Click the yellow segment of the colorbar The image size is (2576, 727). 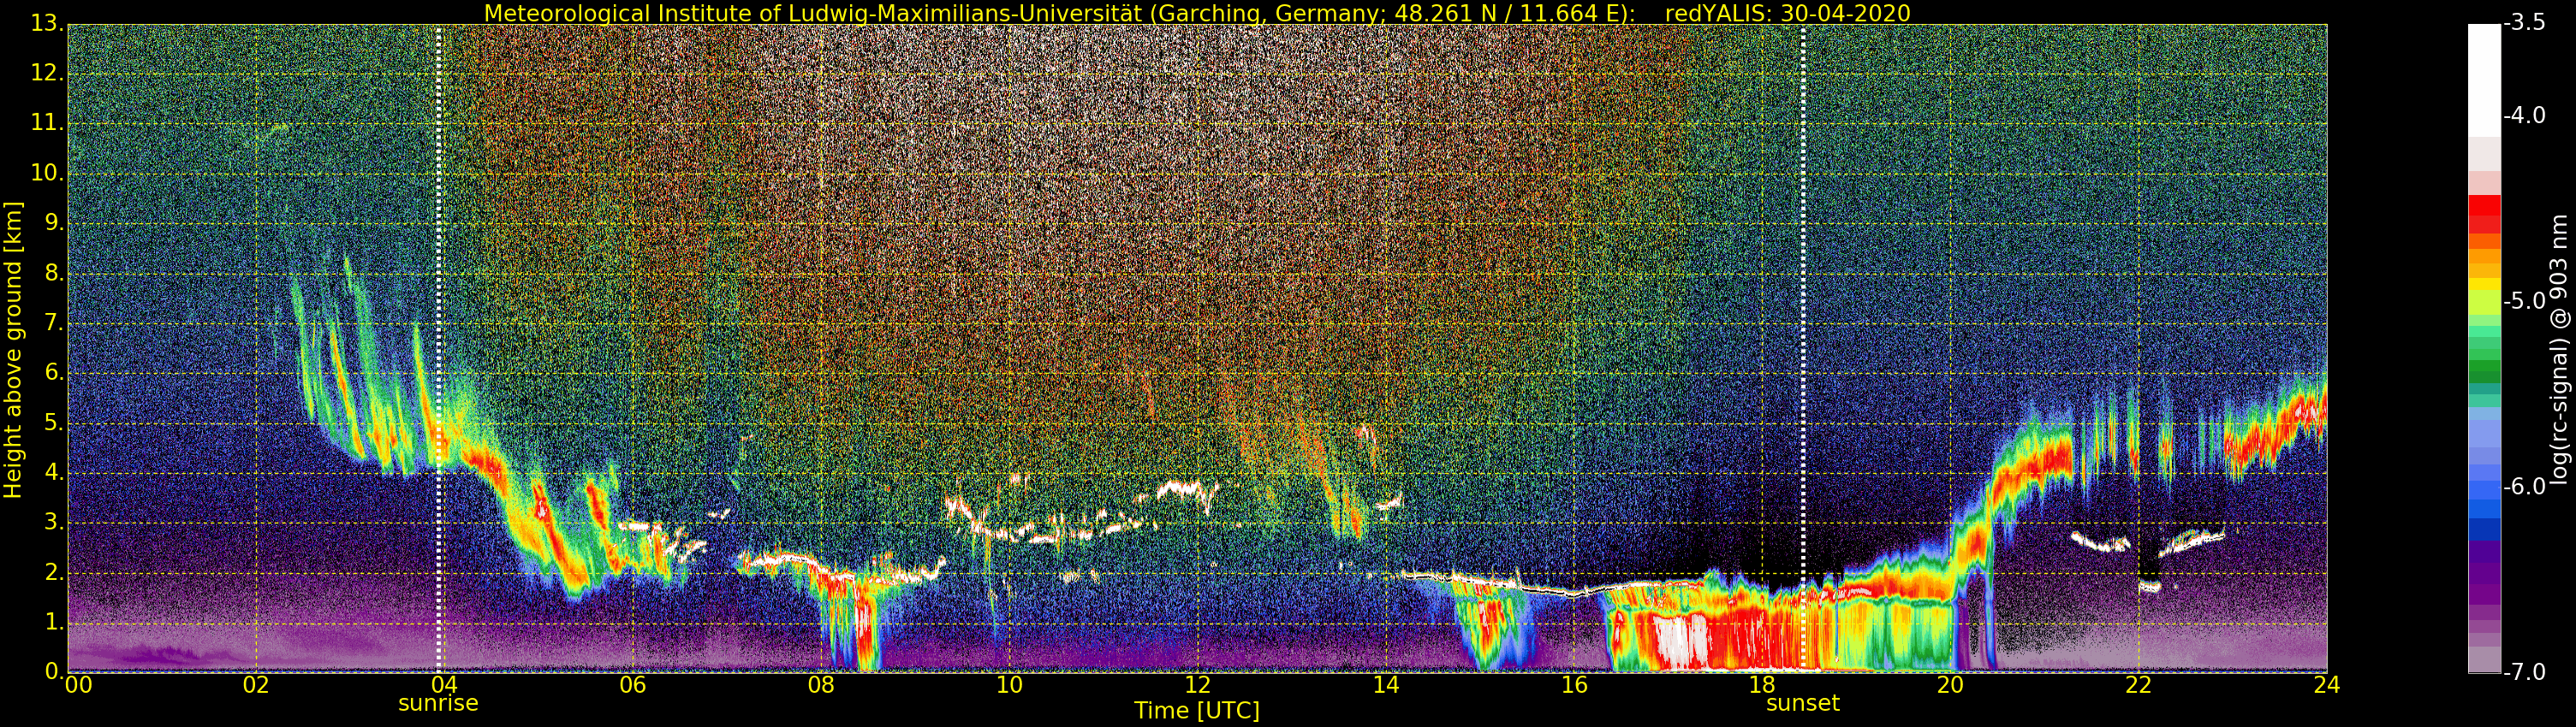(2484, 285)
